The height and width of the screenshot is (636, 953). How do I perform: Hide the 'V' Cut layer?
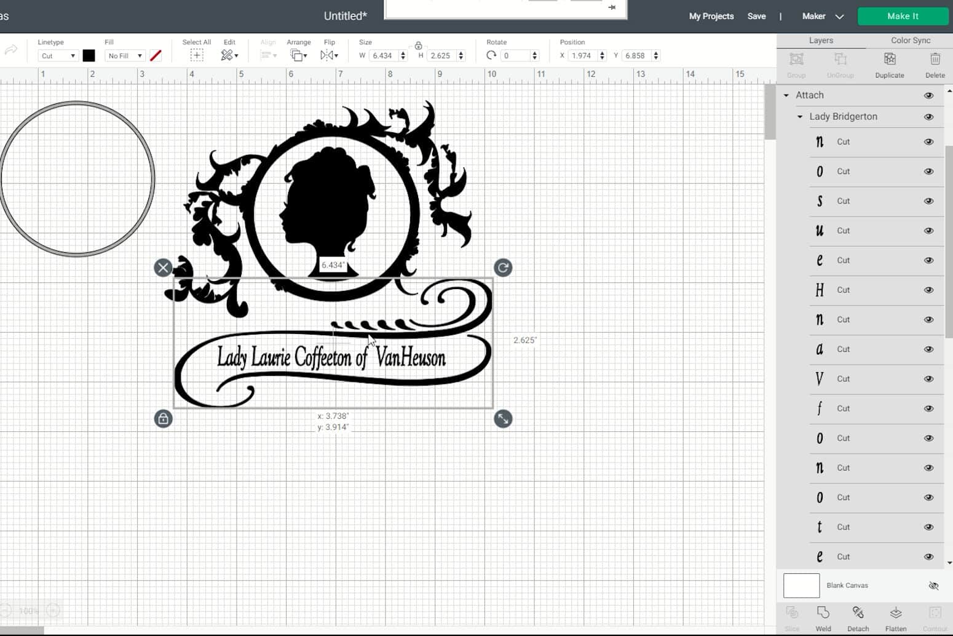coord(928,379)
